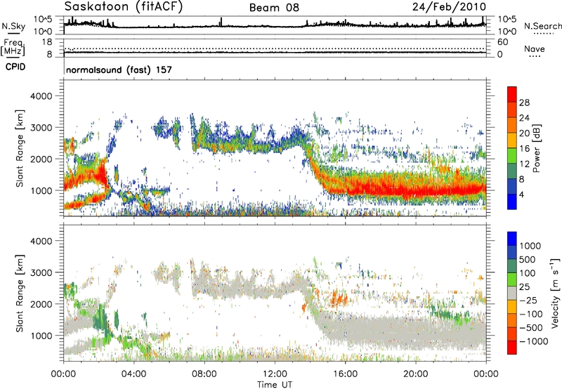Click the 12:00 time tick label
Image resolution: width=562 pixels, height=389 pixels.
[x=275, y=374]
